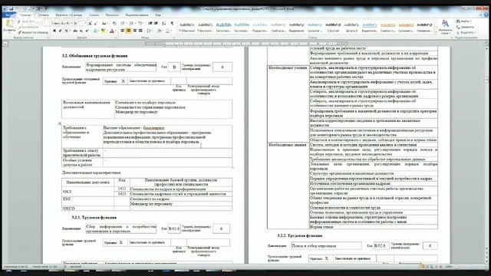
Task: Click the text 'Менеджер по персоналу' under ЕКС
Action: coord(151,204)
